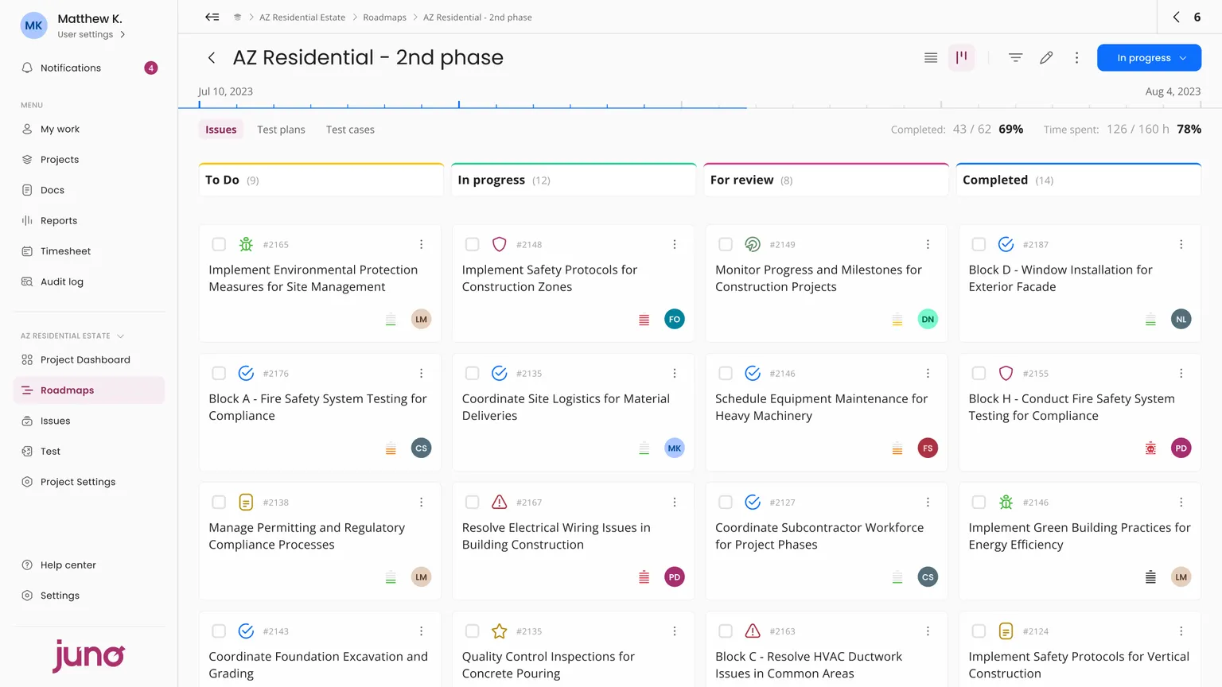The image size is (1222, 687).
Task: Click the FO assignee avatar
Action: [675, 320]
